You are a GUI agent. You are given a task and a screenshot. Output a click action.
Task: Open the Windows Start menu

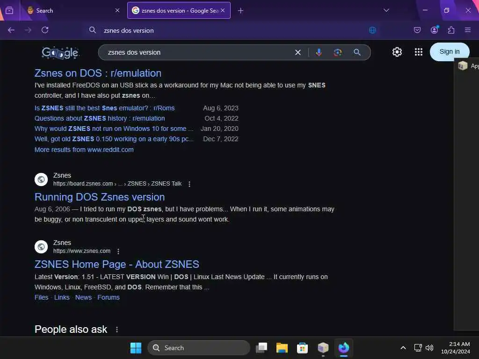136,348
